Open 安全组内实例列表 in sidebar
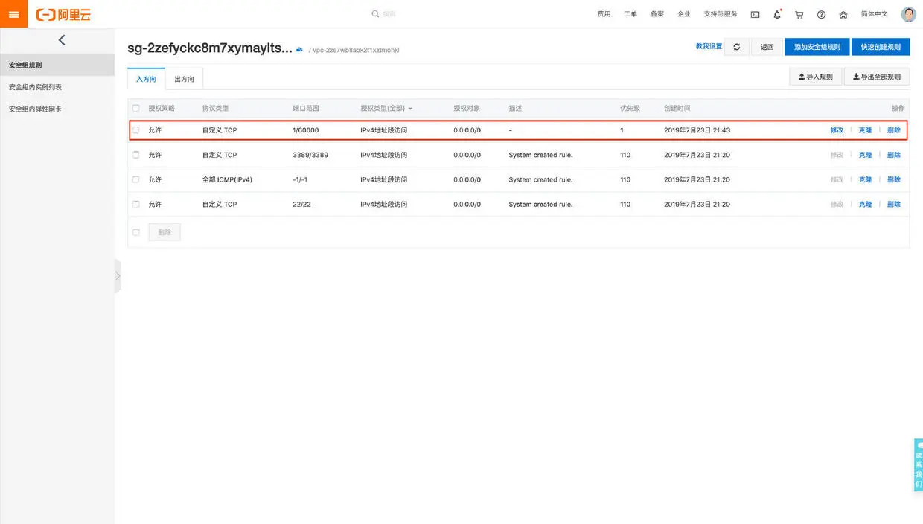The height and width of the screenshot is (524, 923). (x=35, y=87)
